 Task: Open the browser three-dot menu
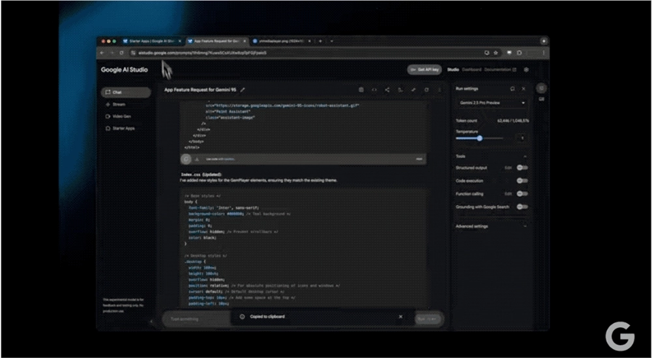point(543,53)
